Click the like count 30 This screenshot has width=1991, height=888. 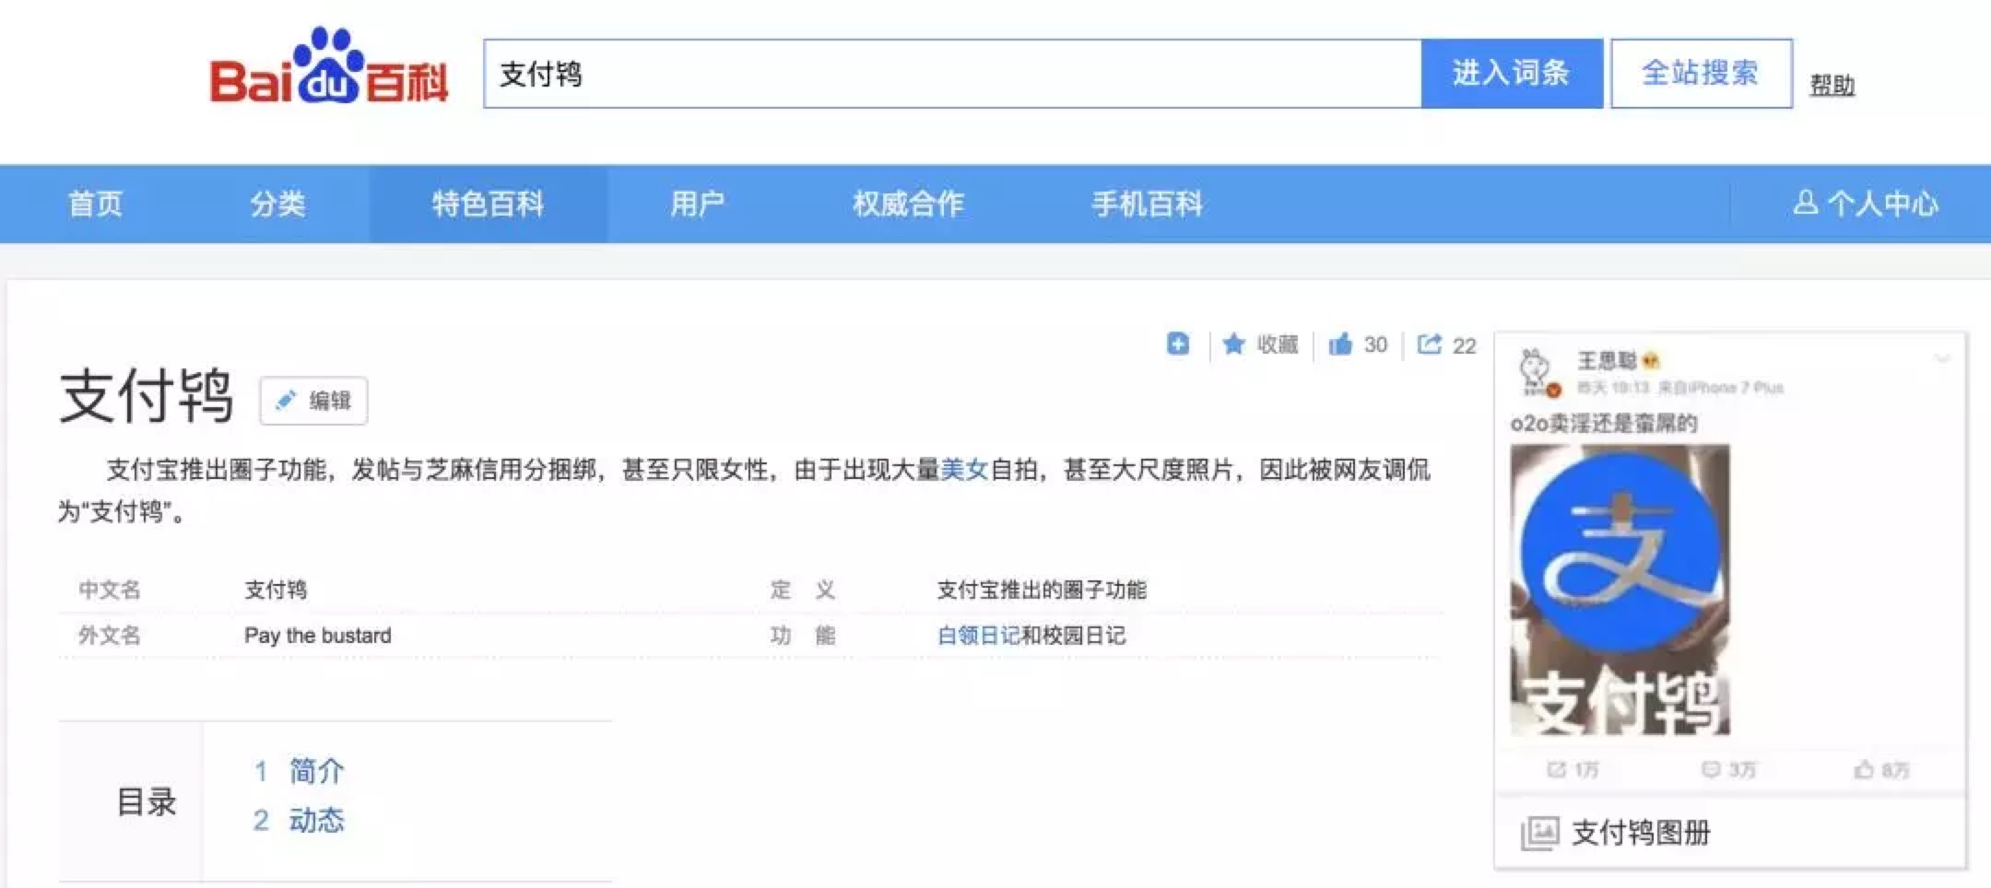click(x=1375, y=345)
